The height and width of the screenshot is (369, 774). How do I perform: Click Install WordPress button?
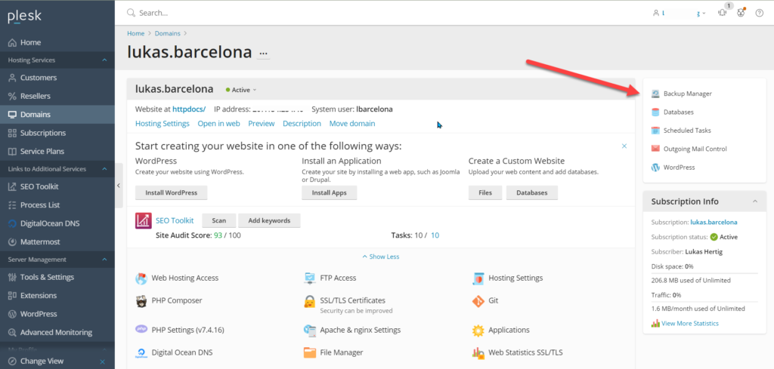pyautogui.click(x=172, y=192)
